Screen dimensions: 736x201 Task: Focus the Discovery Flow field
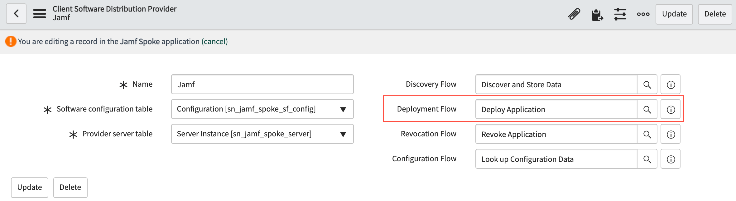pyautogui.click(x=556, y=85)
